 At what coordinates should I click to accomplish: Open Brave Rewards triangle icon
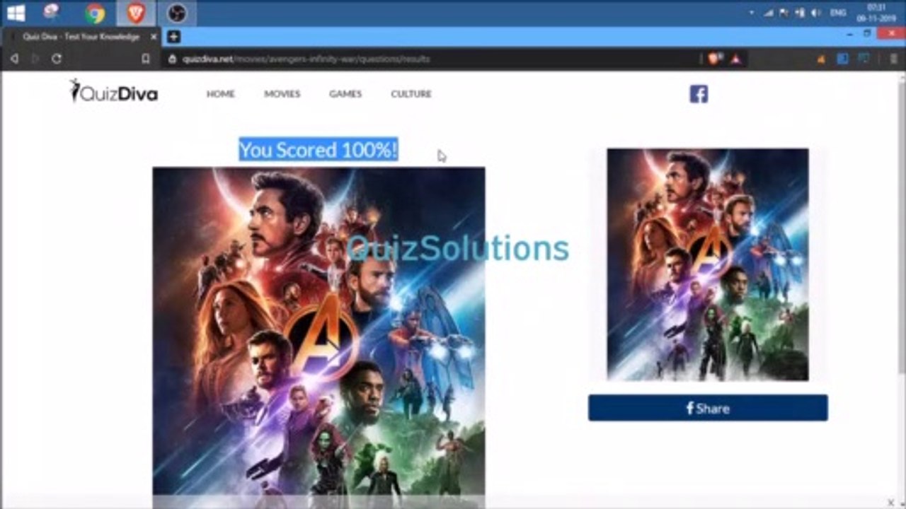point(736,59)
